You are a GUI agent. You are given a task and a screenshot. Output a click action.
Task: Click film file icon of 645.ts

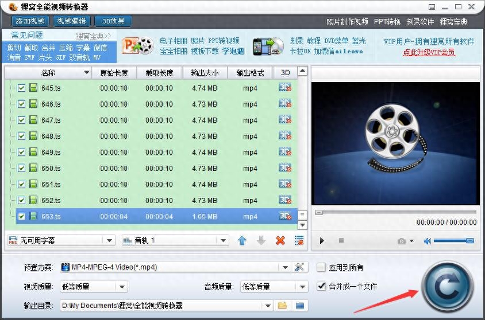click(33, 88)
